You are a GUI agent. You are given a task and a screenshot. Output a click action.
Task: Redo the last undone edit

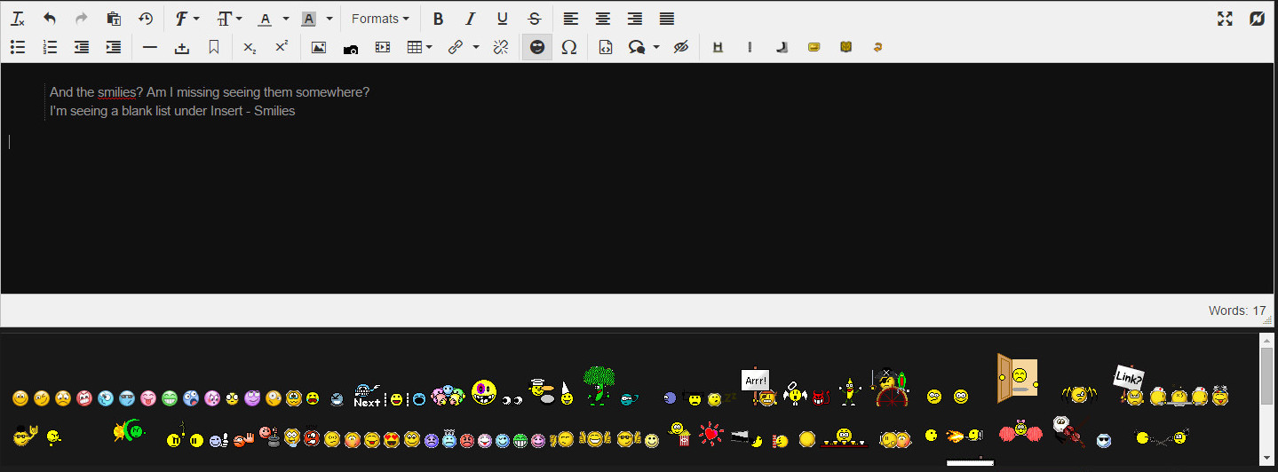point(82,19)
